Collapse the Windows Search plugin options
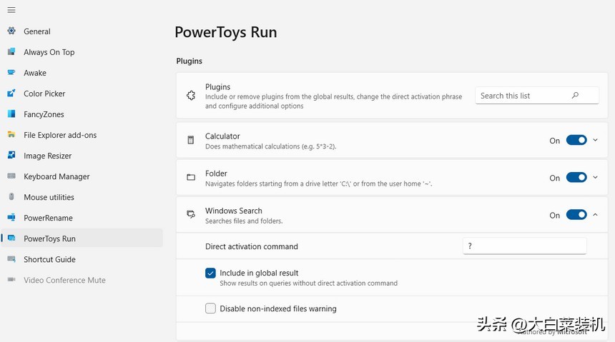The width and height of the screenshot is (615, 342). [596, 214]
